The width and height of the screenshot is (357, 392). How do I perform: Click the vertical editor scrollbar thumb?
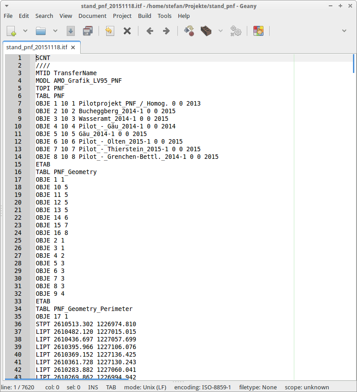click(x=353, y=64)
